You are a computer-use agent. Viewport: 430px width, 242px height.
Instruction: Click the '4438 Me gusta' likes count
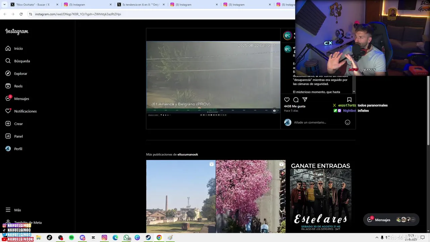(295, 106)
